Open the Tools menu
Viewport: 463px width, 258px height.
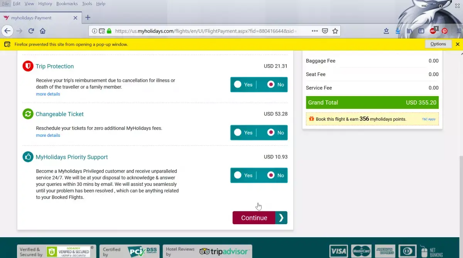[x=87, y=4]
